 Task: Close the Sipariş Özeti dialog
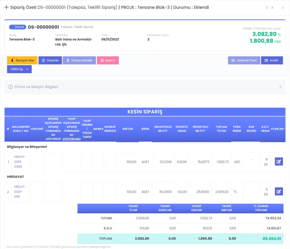(x=282, y=8)
